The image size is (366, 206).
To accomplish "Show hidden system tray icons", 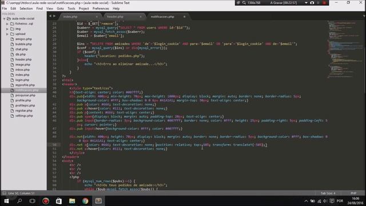I will pos(306,201).
